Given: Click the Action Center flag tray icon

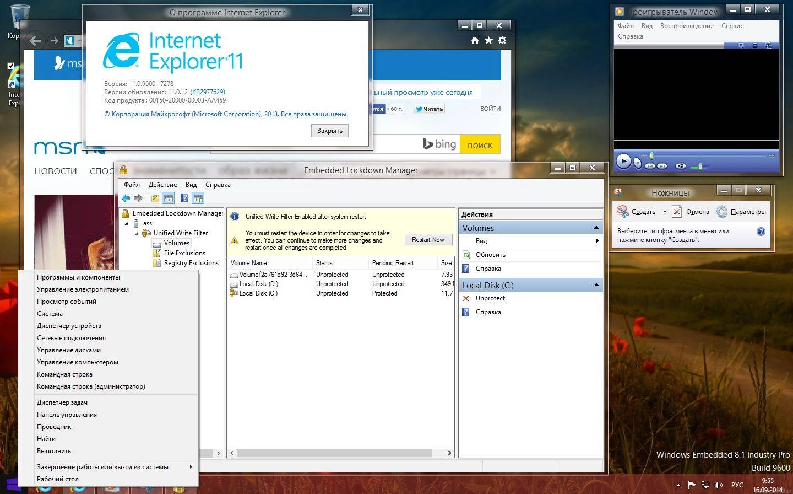Looking at the screenshot, I should (692, 485).
